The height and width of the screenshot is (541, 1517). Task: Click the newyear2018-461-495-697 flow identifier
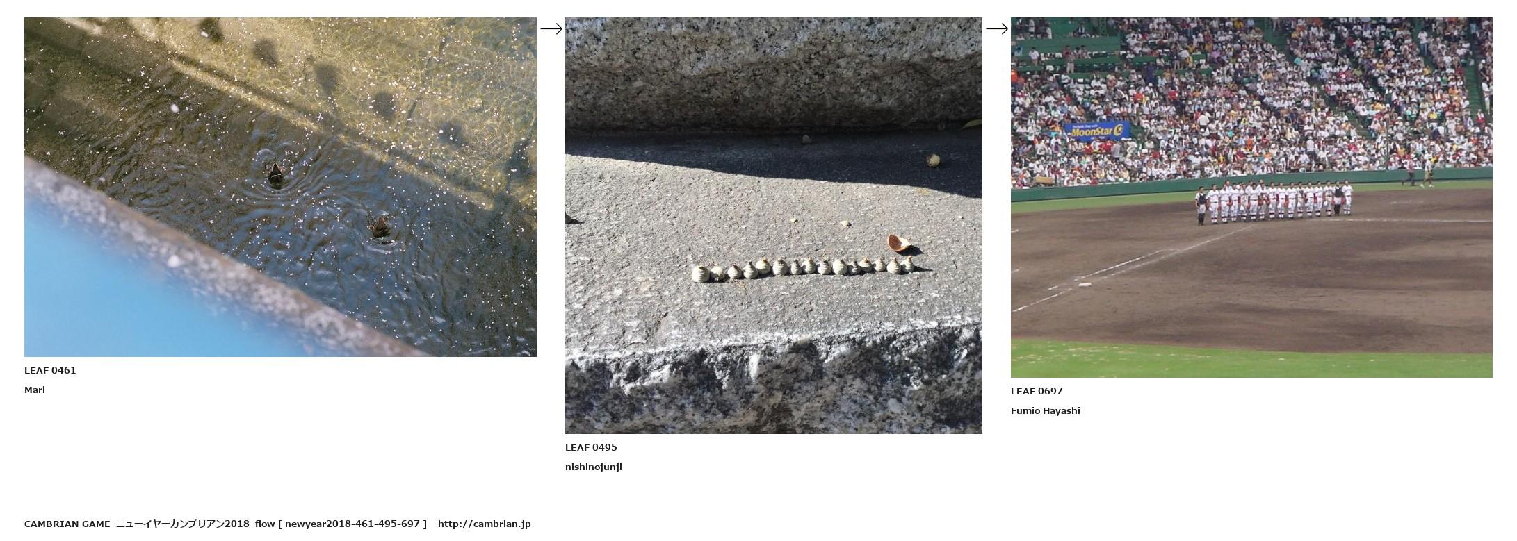click(352, 524)
